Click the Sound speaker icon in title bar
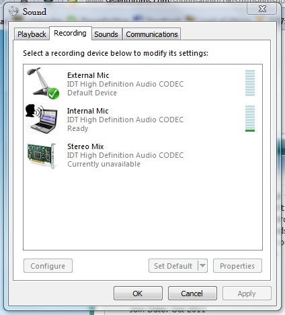This screenshot has width=285, height=315. click(x=13, y=11)
